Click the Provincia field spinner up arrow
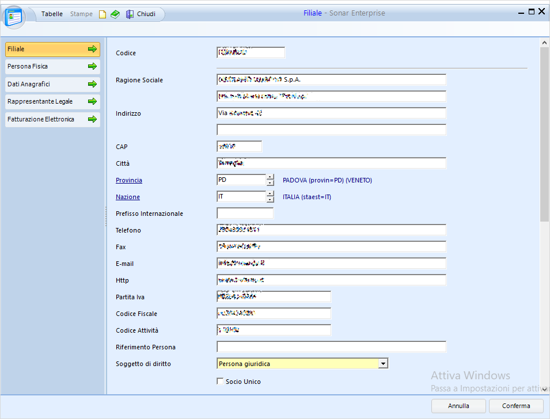Viewport: 550px width, 419px height. click(x=270, y=177)
